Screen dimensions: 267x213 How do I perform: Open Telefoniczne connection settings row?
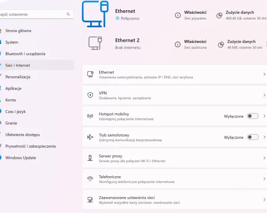[x=174, y=179]
